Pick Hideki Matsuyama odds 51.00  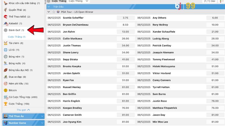pyautogui.click(x=215, y=66)
